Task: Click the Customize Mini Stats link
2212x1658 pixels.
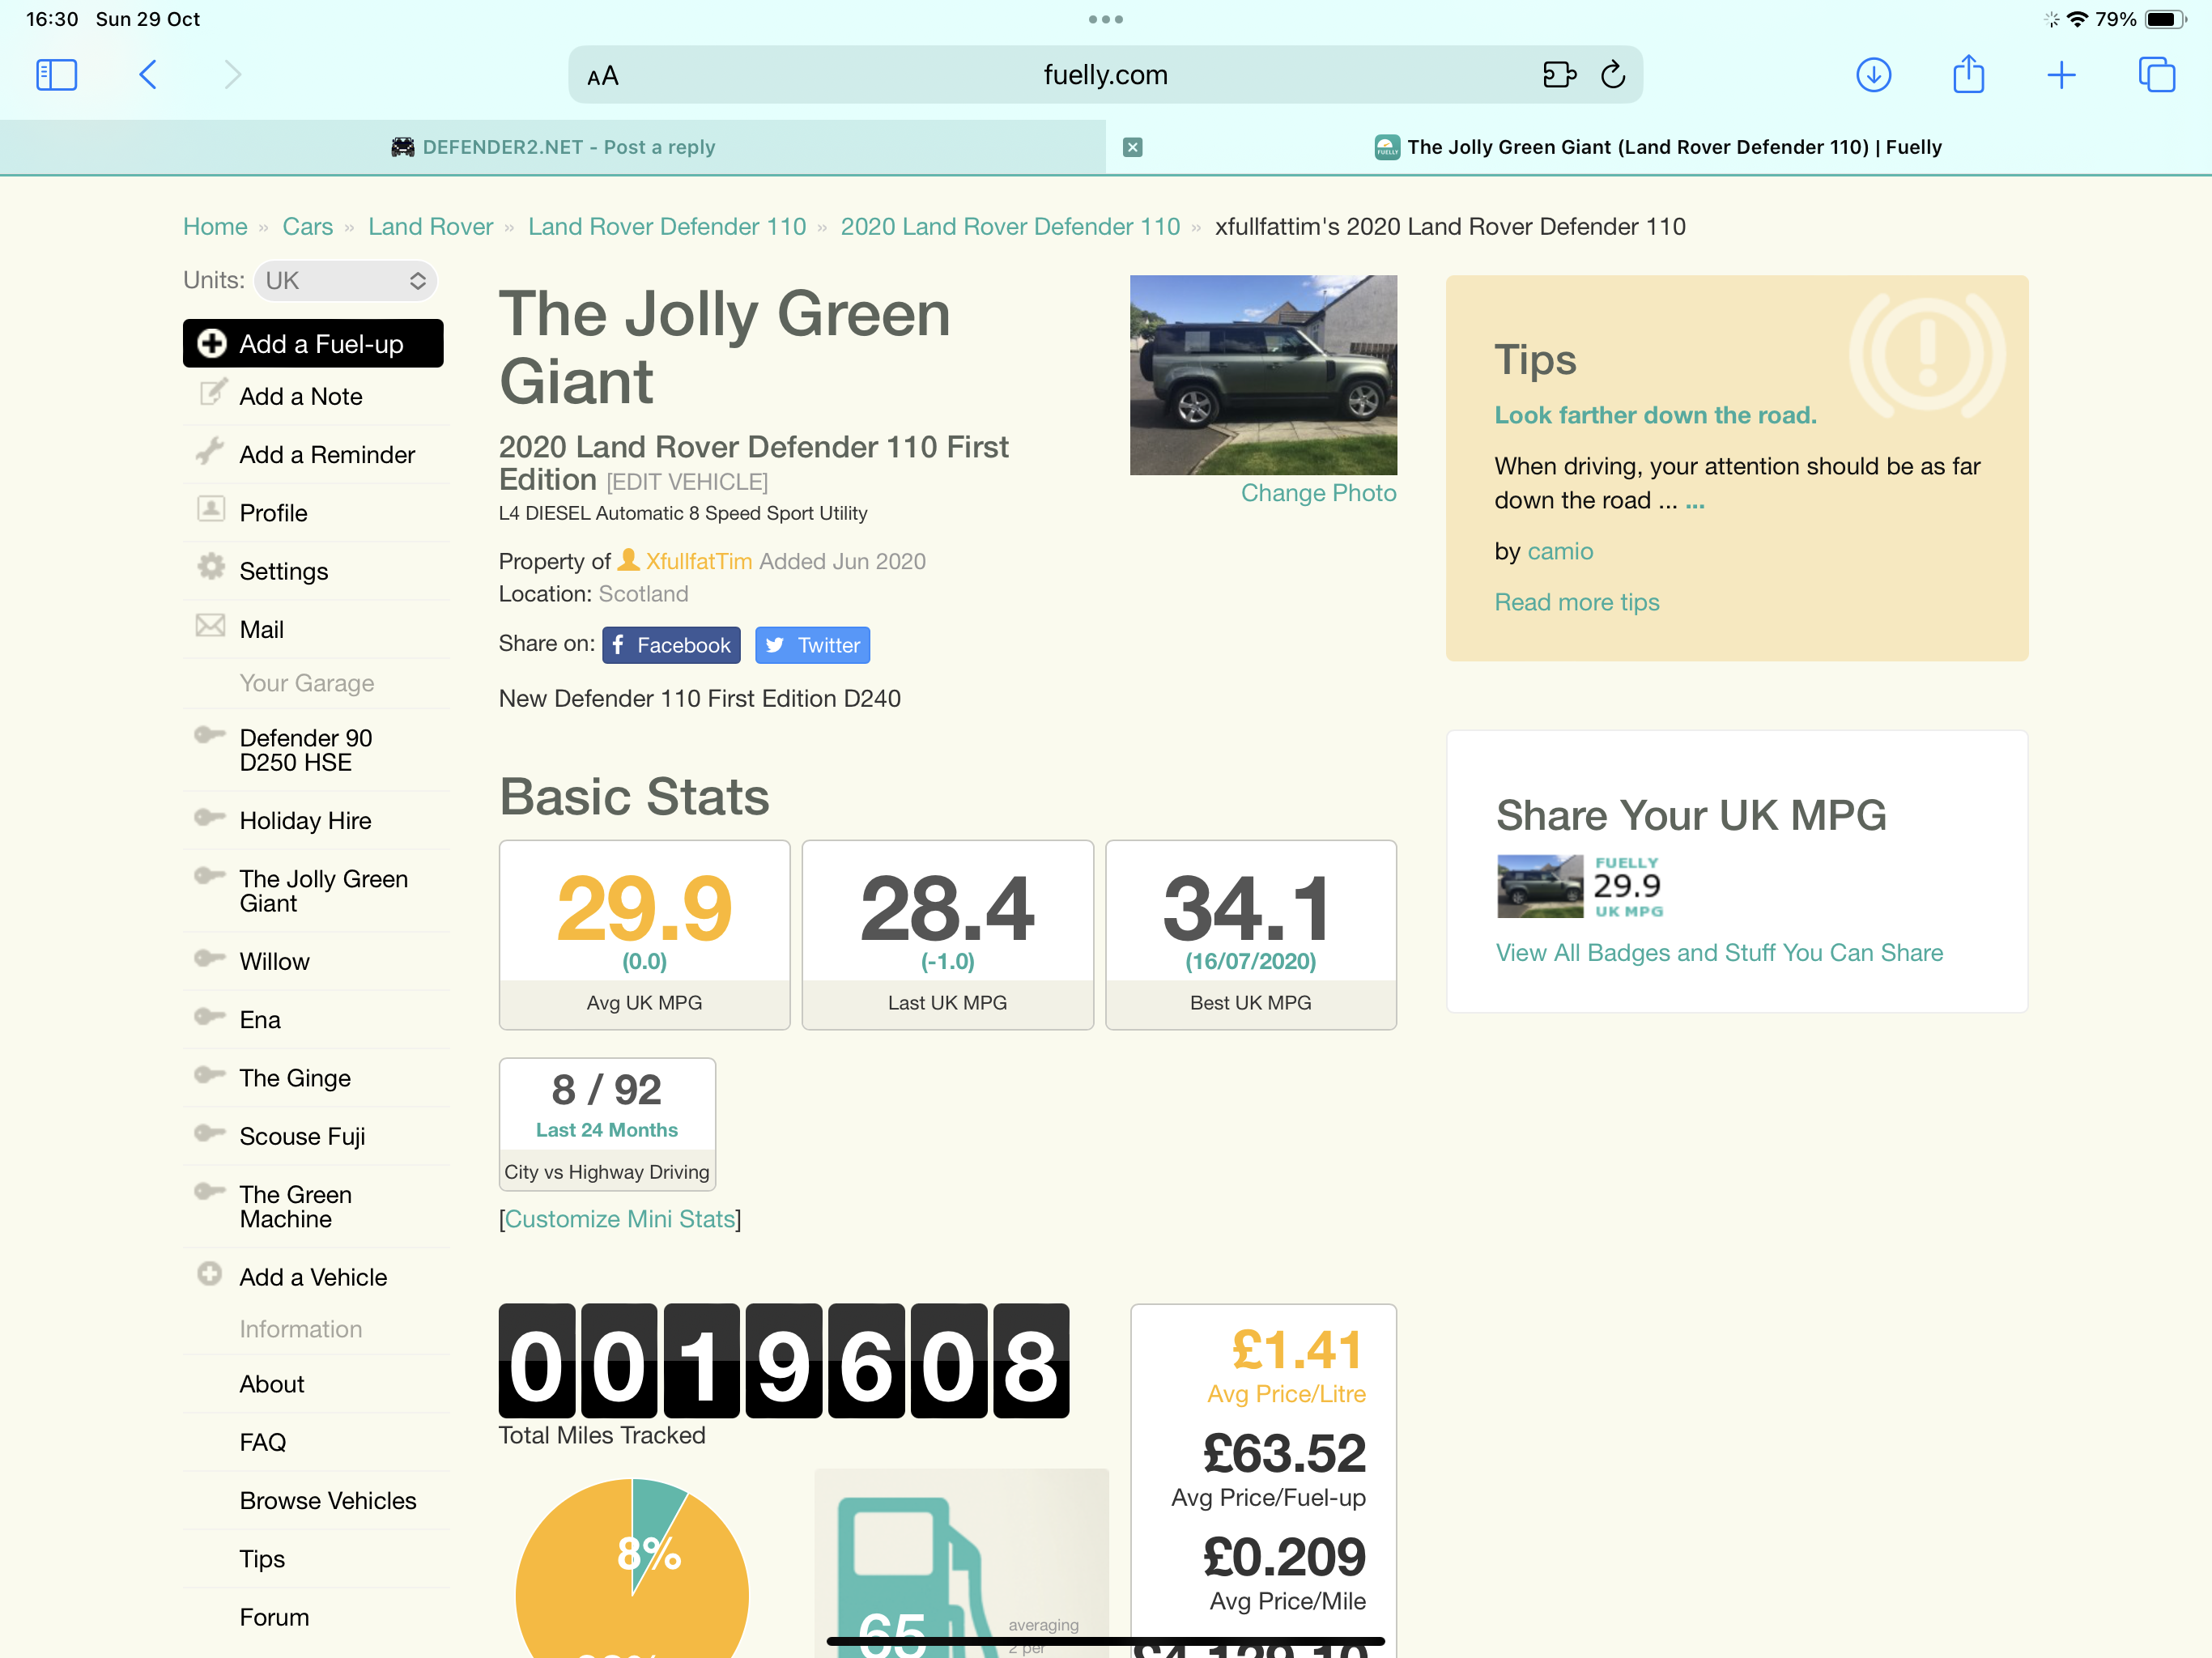Action: coord(619,1219)
